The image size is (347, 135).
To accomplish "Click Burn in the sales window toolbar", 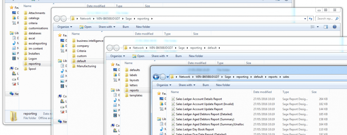I will [x=206, y=85].
